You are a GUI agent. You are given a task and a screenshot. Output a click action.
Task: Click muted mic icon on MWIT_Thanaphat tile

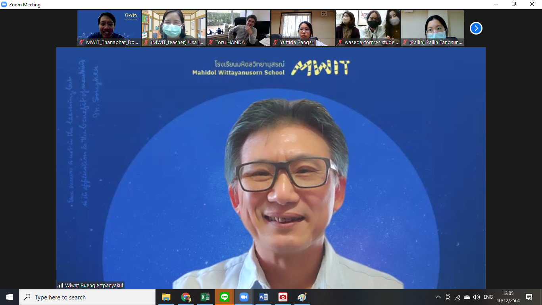(x=82, y=42)
